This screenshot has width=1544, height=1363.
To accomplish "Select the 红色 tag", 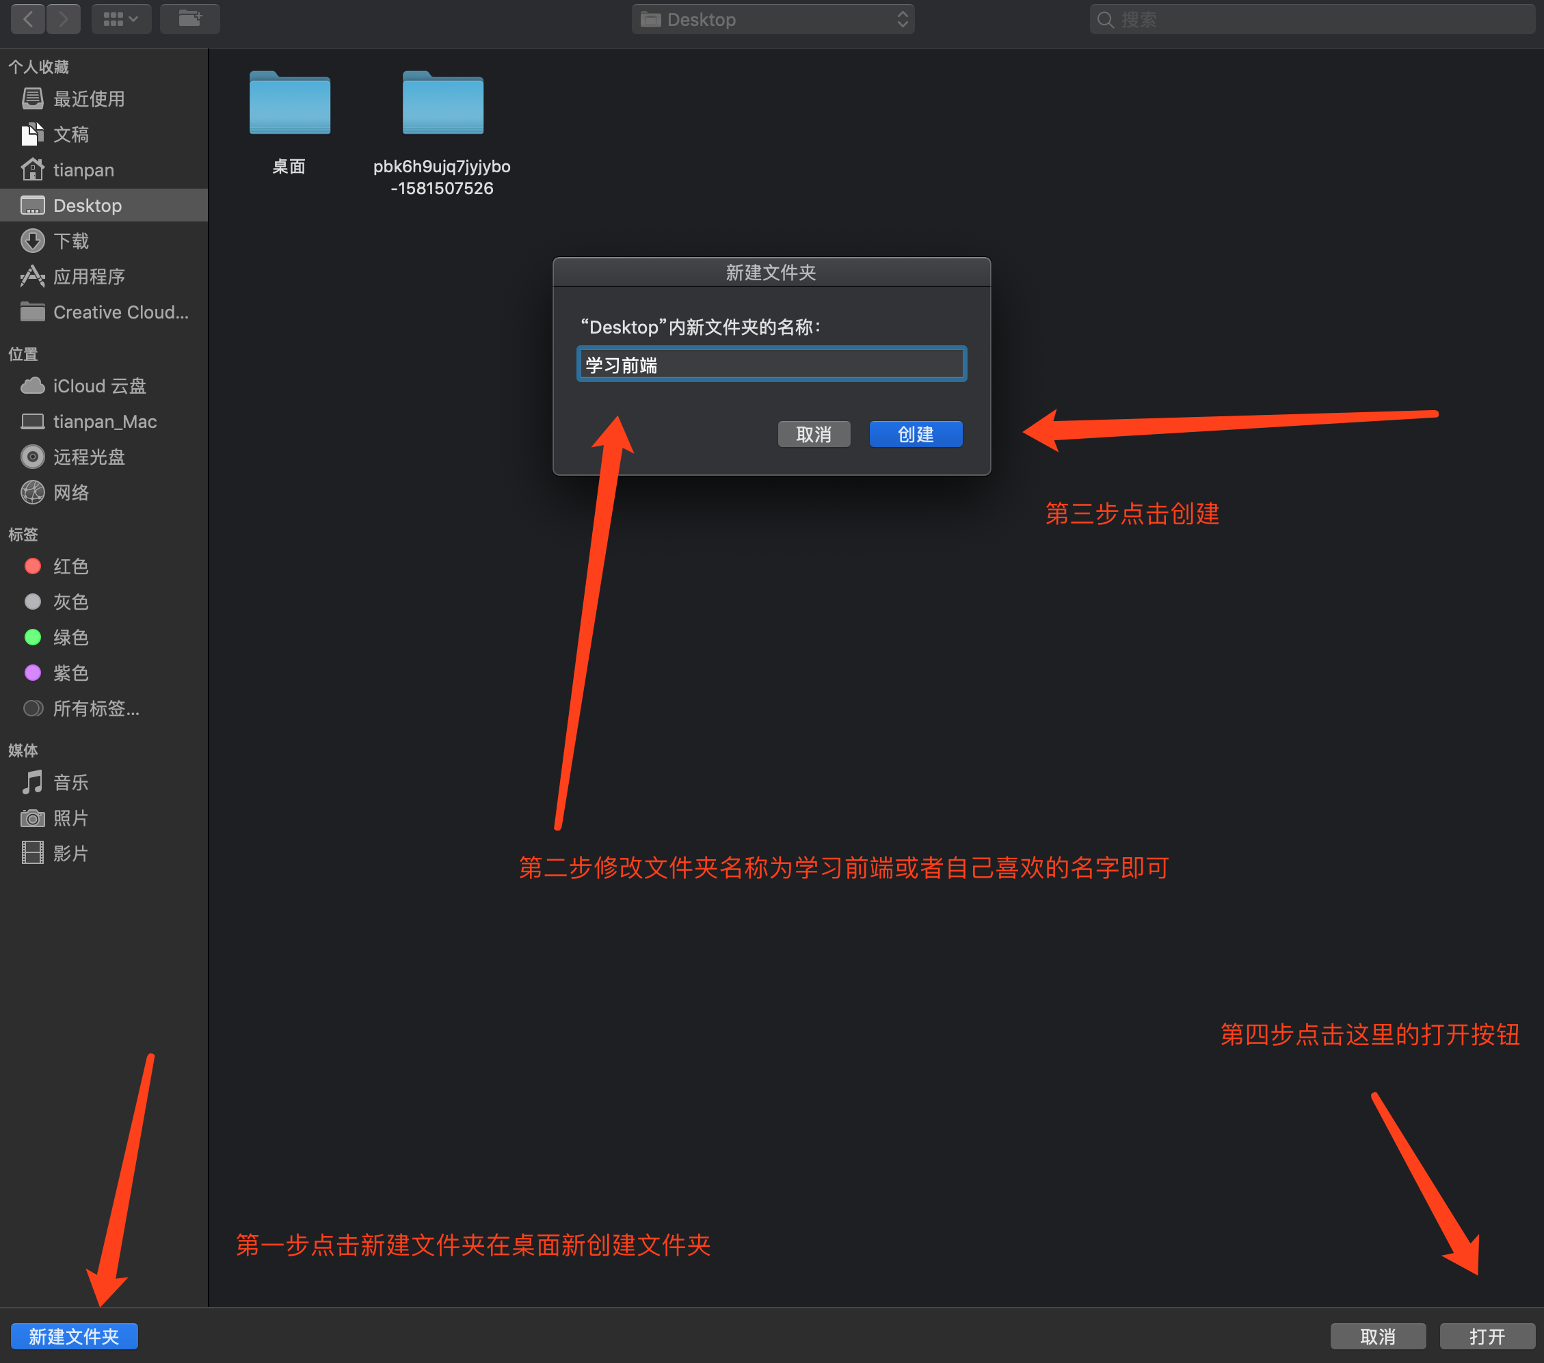I will coord(70,567).
